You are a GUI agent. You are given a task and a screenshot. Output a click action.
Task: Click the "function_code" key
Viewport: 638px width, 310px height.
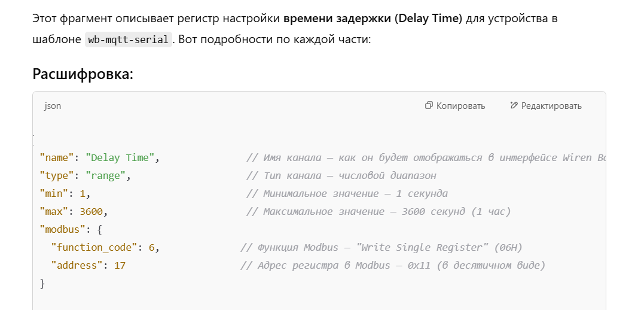click(x=94, y=247)
